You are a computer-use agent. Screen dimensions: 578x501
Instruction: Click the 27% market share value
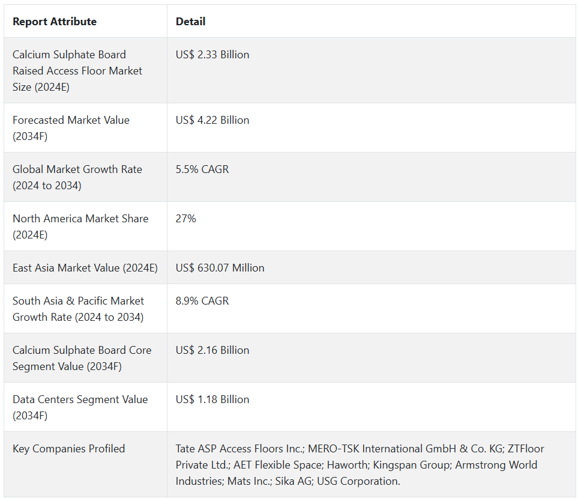pyautogui.click(x=186, y=219)
